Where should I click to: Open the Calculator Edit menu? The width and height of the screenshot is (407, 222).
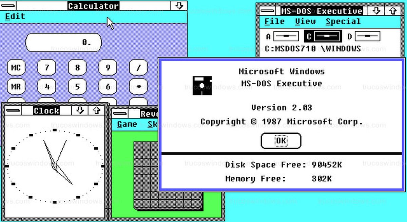point(15,16)
